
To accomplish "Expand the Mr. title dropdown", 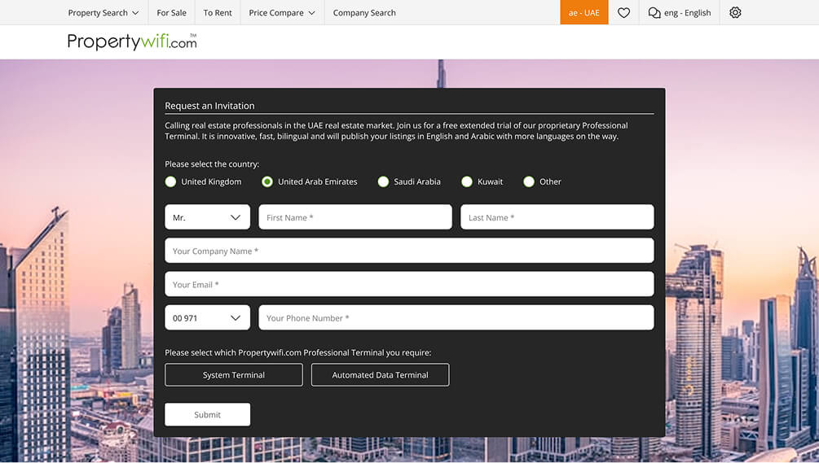I will tap(207, 217).
